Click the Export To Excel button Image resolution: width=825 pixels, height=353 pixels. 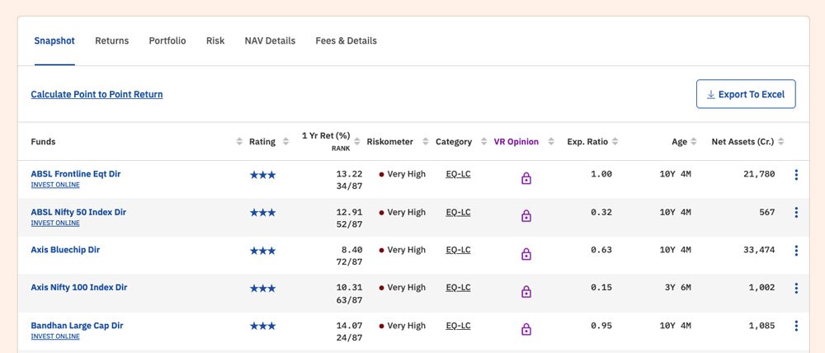[746, 95]
